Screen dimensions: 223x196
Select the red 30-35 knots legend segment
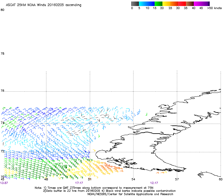click(182, 4)
